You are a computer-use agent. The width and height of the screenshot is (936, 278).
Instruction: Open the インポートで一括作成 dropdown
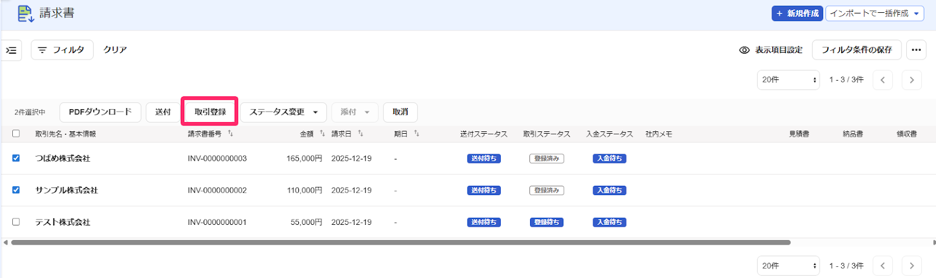point(875,13)
